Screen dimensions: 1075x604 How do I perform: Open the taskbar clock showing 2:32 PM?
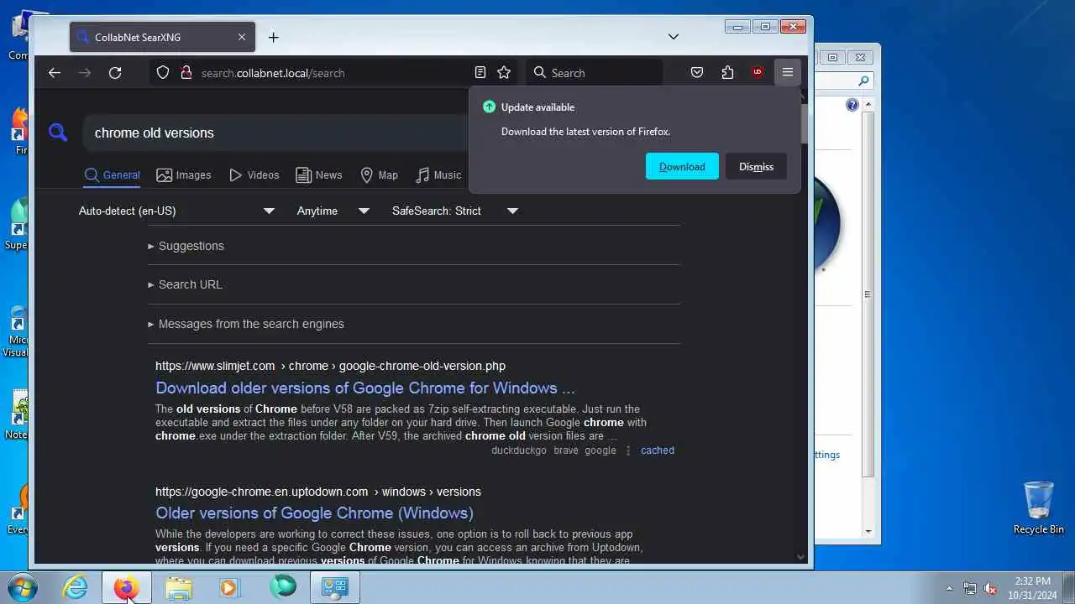[1032, 587]
